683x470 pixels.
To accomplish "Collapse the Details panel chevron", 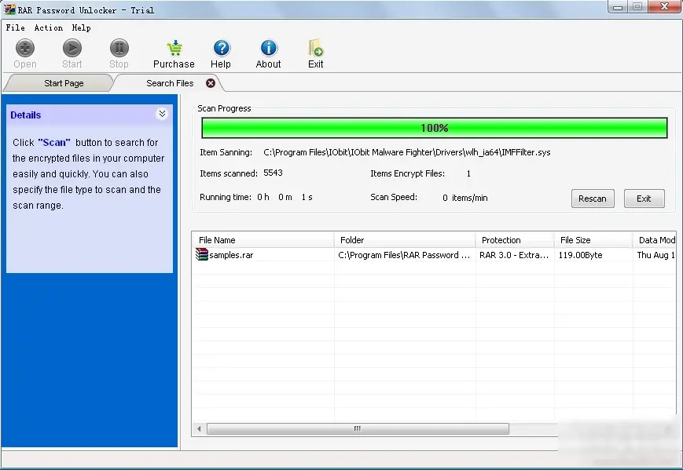I will point(162,114).
